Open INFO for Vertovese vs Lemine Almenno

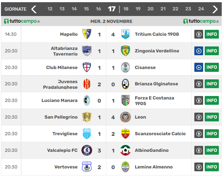click(x=212, y=167)
